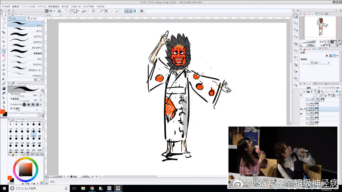The height and width of the screenshot is (192, 342).
Task: Expand the anti-aliasing options arrow
Action: click(x=41, y=104)
